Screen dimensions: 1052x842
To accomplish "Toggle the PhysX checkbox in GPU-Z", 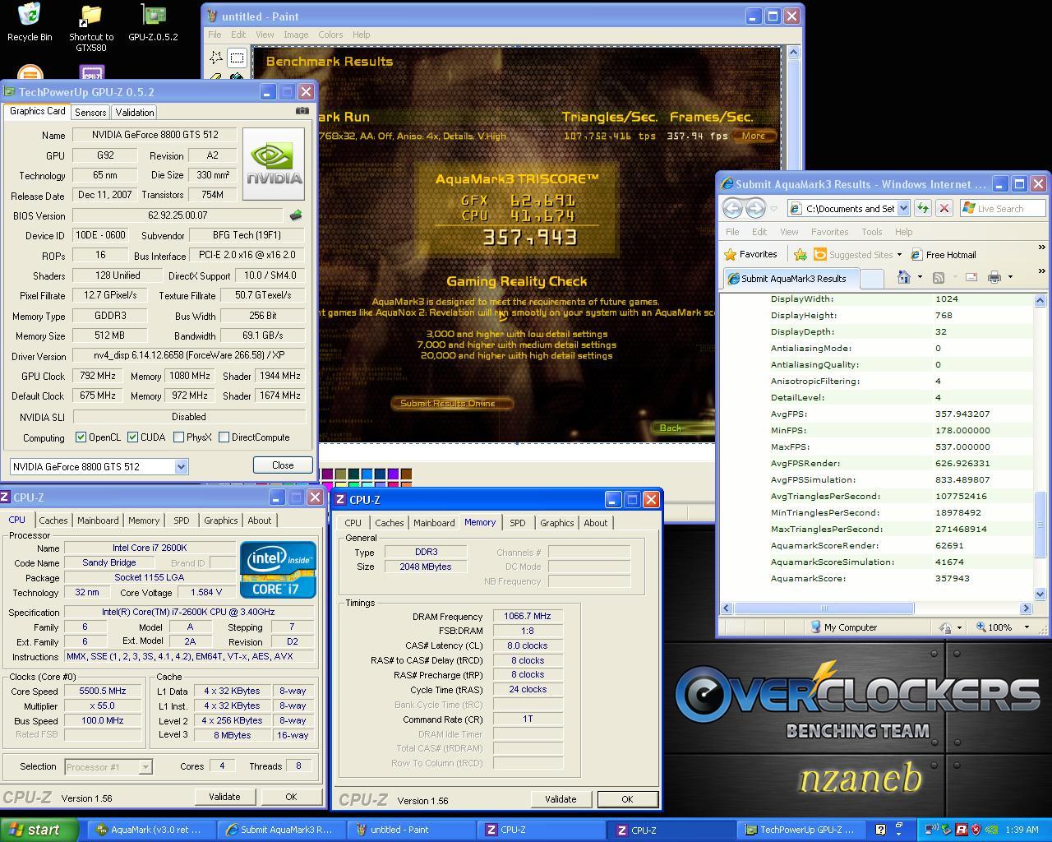I will (x=178, y=437).
